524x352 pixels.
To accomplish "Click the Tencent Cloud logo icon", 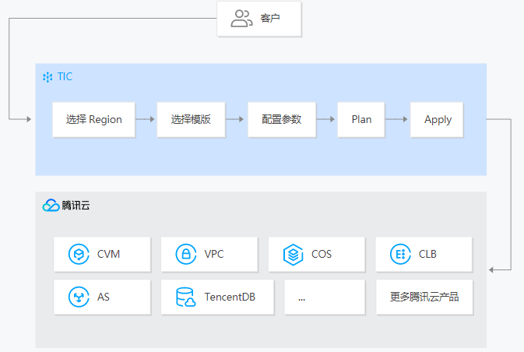I will click(x=51, y=206).
